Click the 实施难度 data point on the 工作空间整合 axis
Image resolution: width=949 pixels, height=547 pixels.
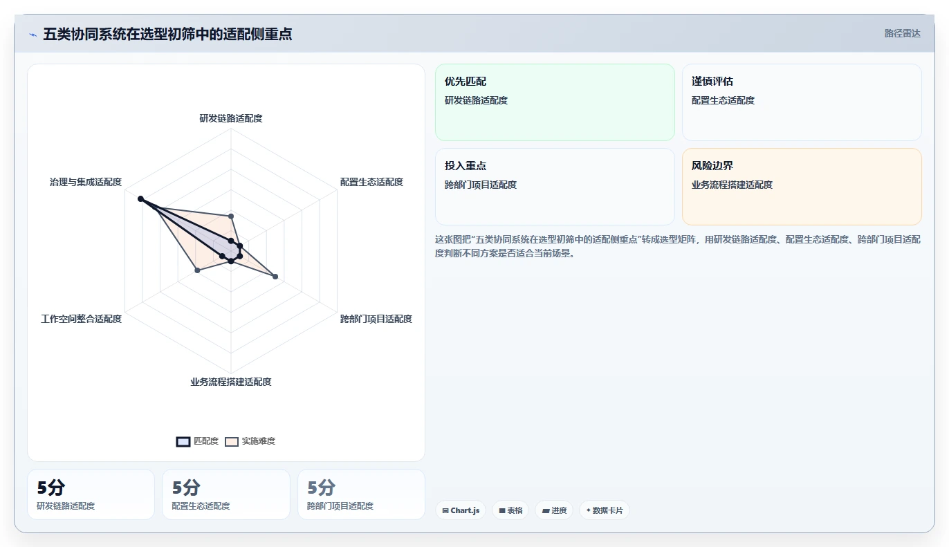click(197, 270)
